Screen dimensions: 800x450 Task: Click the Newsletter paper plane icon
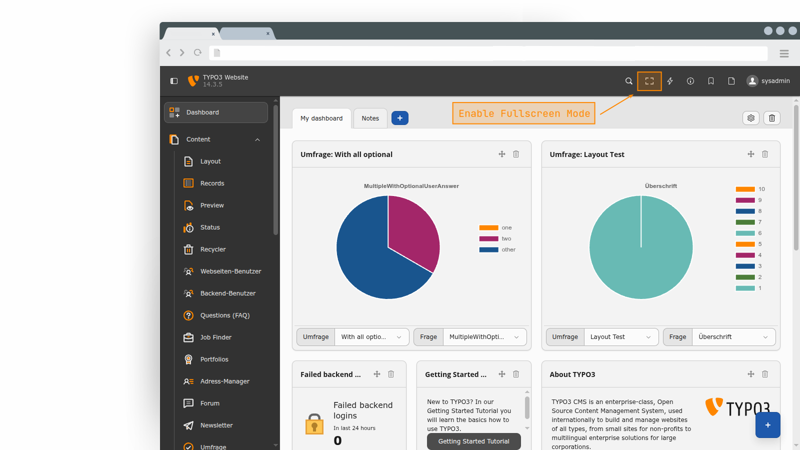point(188,425)
